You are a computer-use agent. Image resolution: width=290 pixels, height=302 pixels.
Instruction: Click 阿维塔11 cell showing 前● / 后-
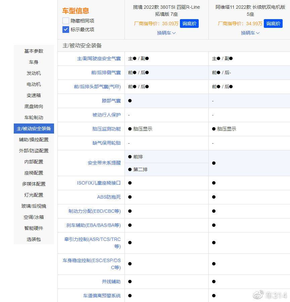pyautogui.click(x=249, y=72)
